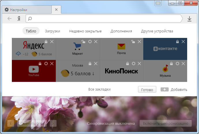The width and height of the screenshot is (199, 134).
Task: Toggle the open lock on the Маркет tile
Action: click(83, 41)
